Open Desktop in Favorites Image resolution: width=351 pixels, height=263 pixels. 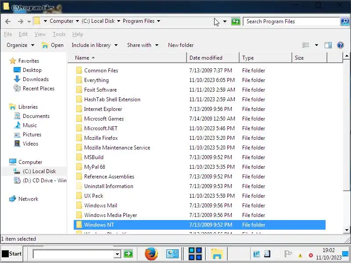[x=28, y=70]
